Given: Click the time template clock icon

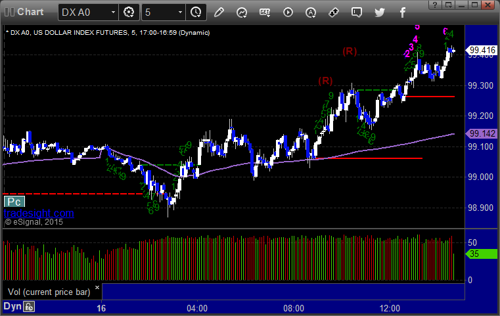Looking at the screenshot, I should pyautogui.click(x=196, y=12).
